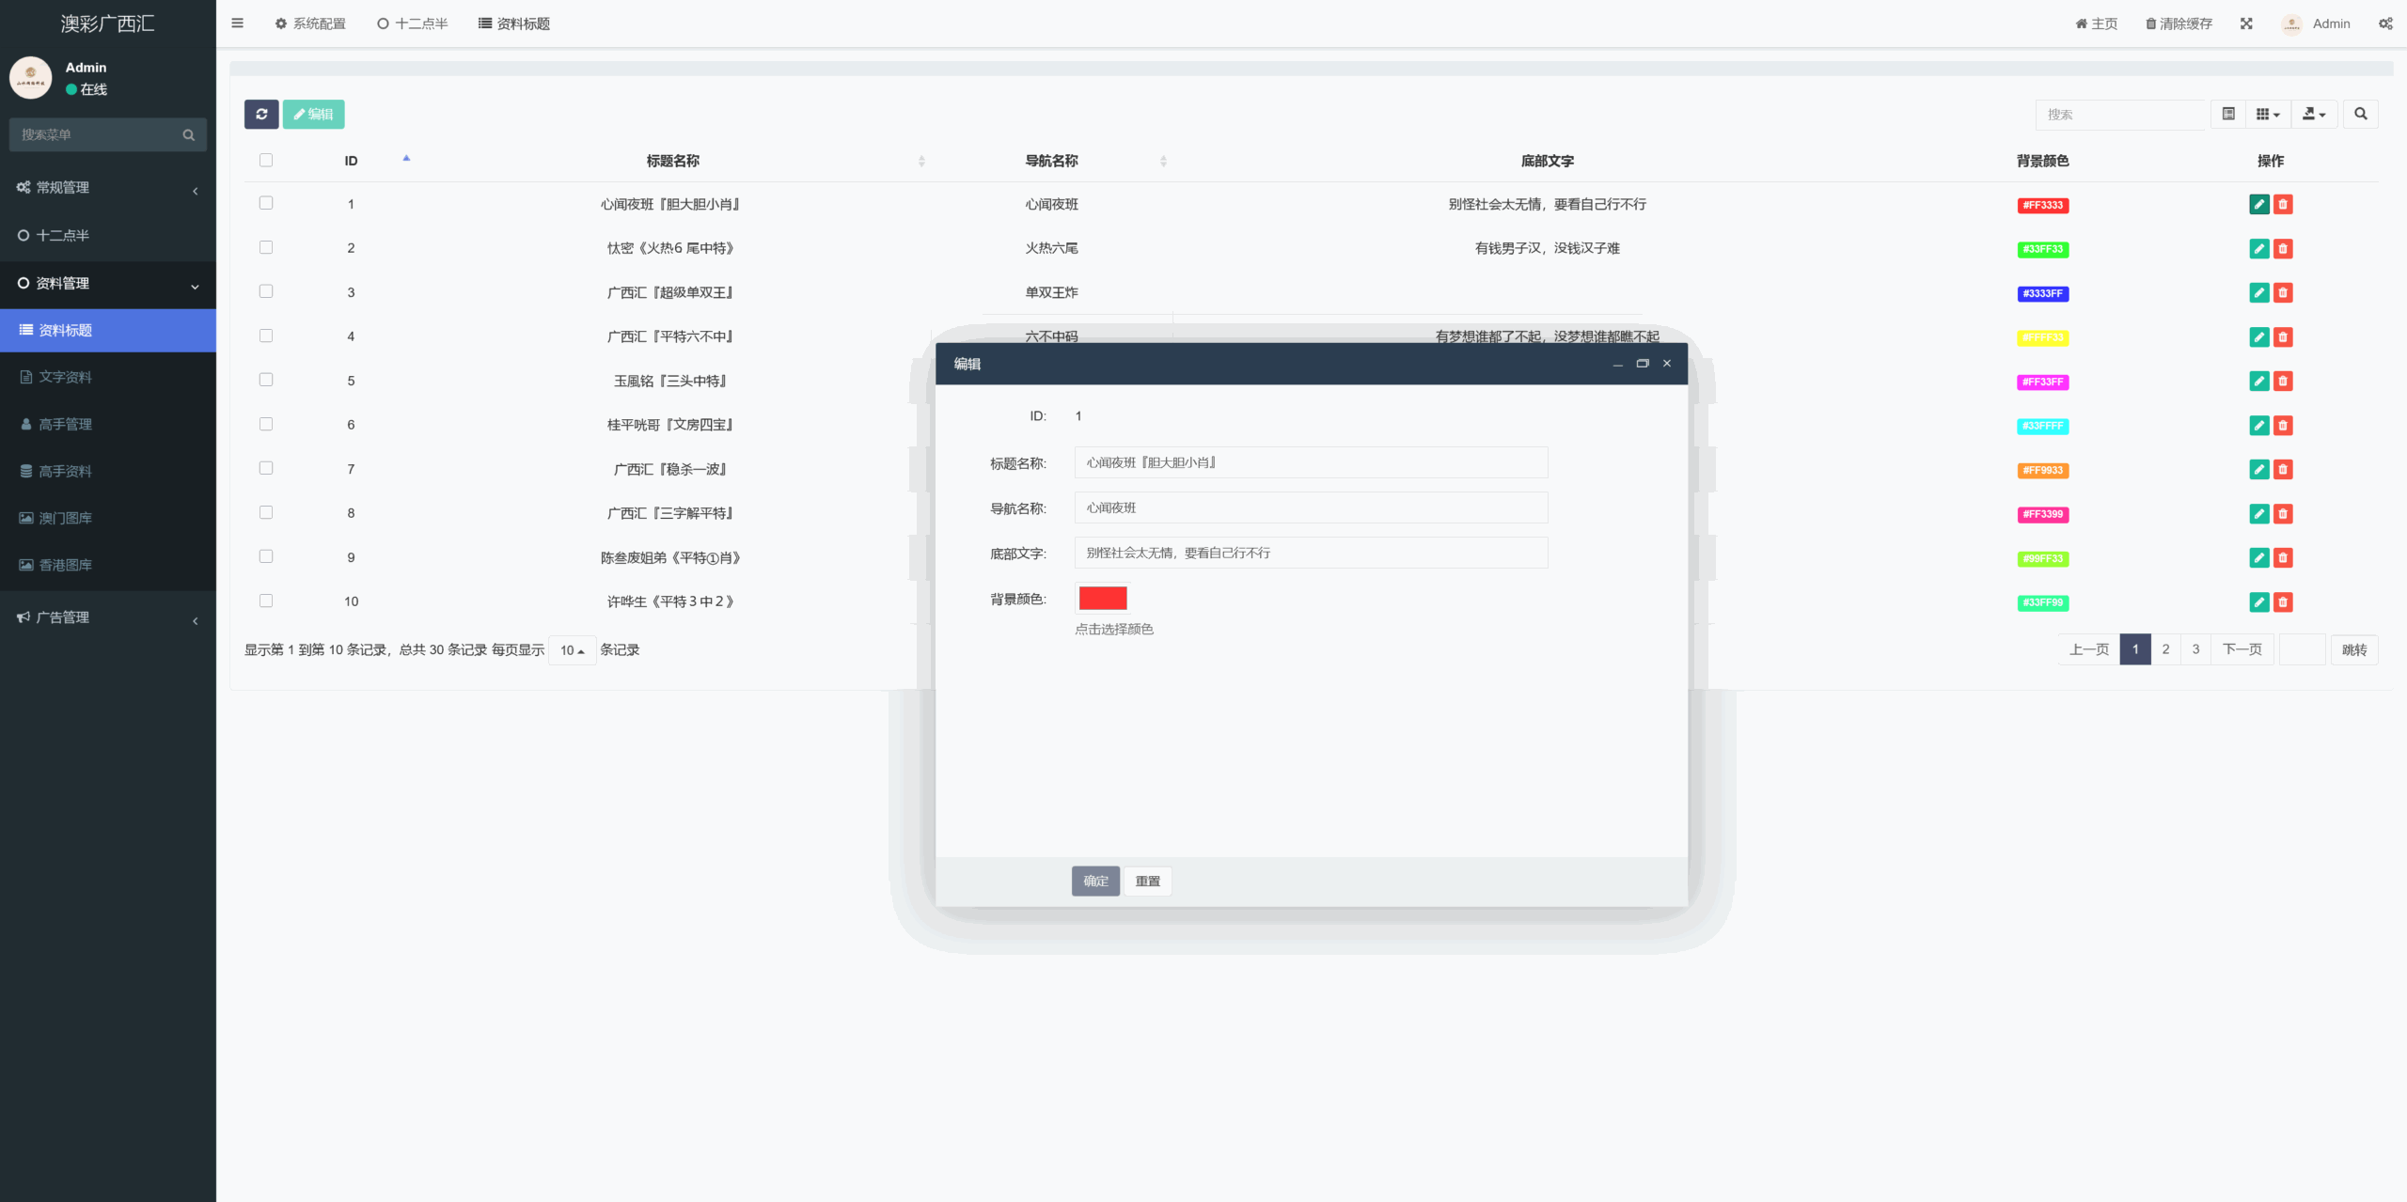Click the magnifier icon beside table search
The height and width of the screenshot is (1202, 2407).
tap(2360, 114)
